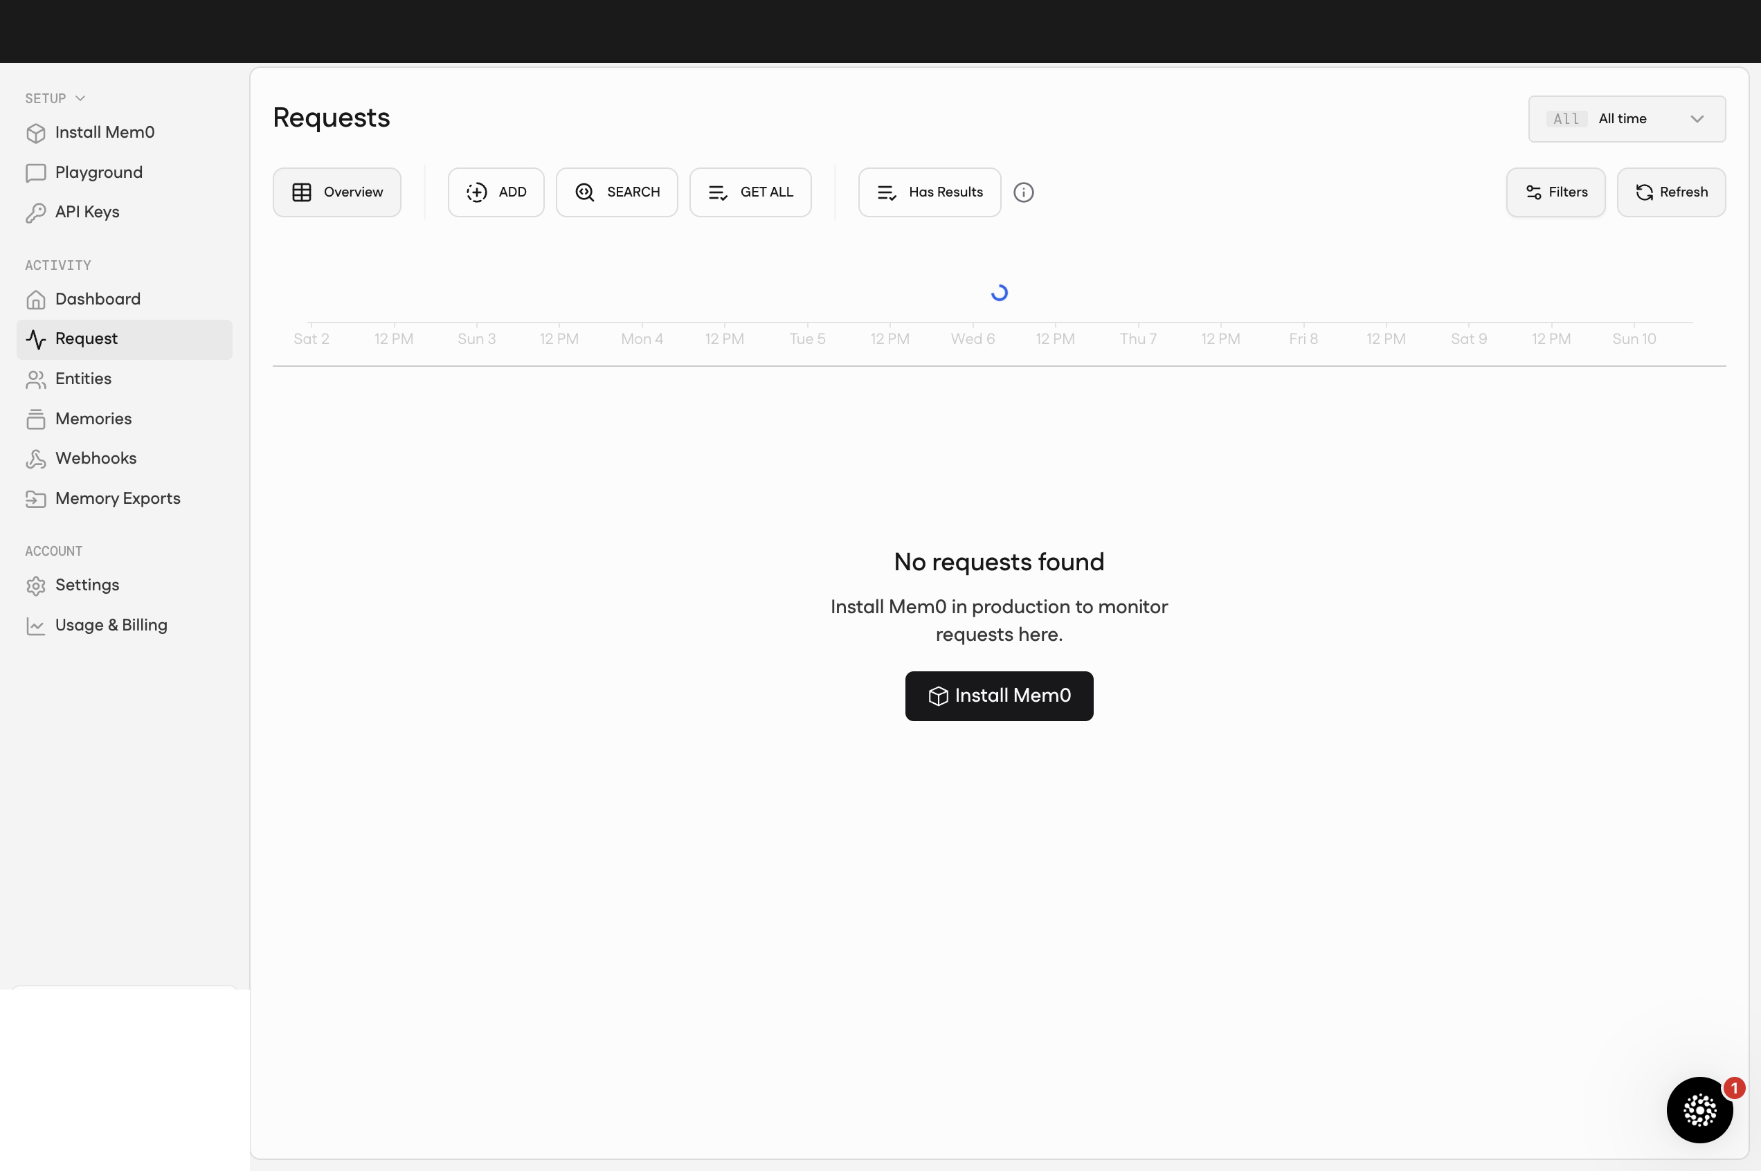The image size is (1761, 1171).
Task: Click the Sun 10 timeline label
Action: coord(1634,339)
